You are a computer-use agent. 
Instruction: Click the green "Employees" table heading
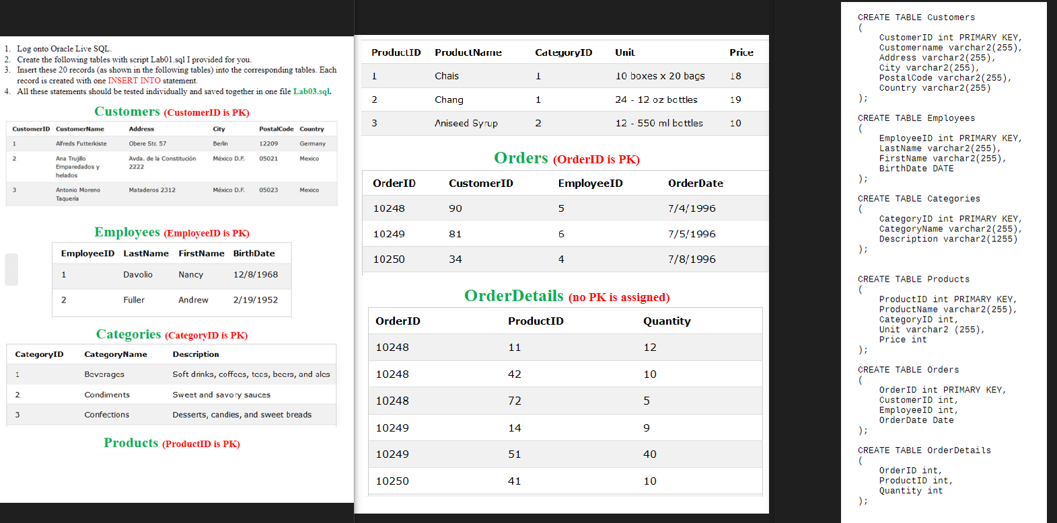coord(127,232)
